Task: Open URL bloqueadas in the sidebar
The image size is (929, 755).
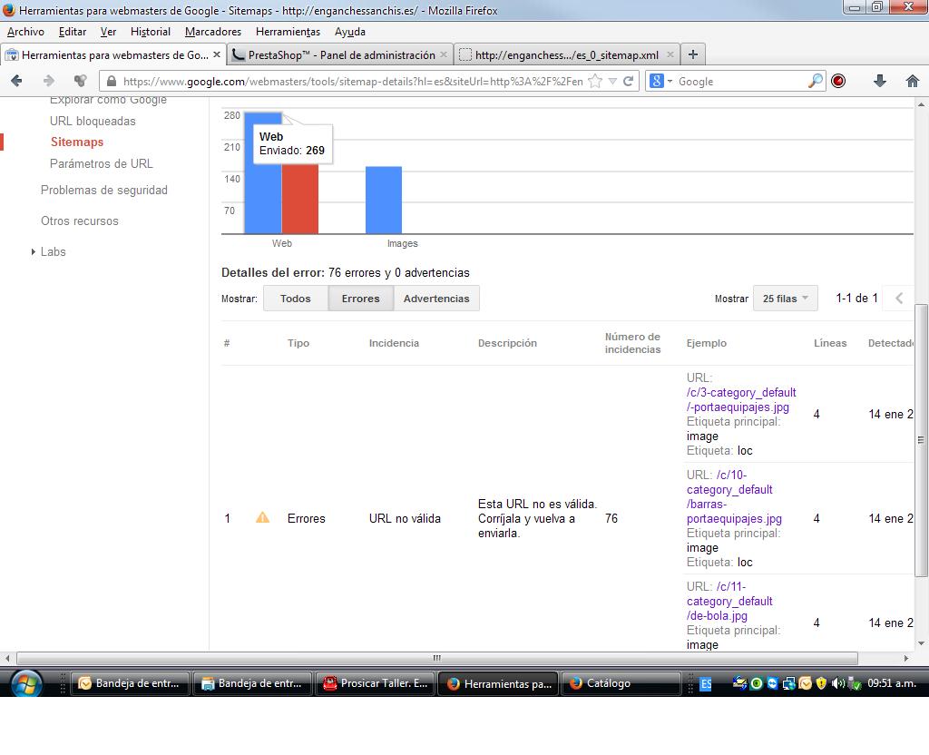Action: pyautogui.click(x=93, y=121)
